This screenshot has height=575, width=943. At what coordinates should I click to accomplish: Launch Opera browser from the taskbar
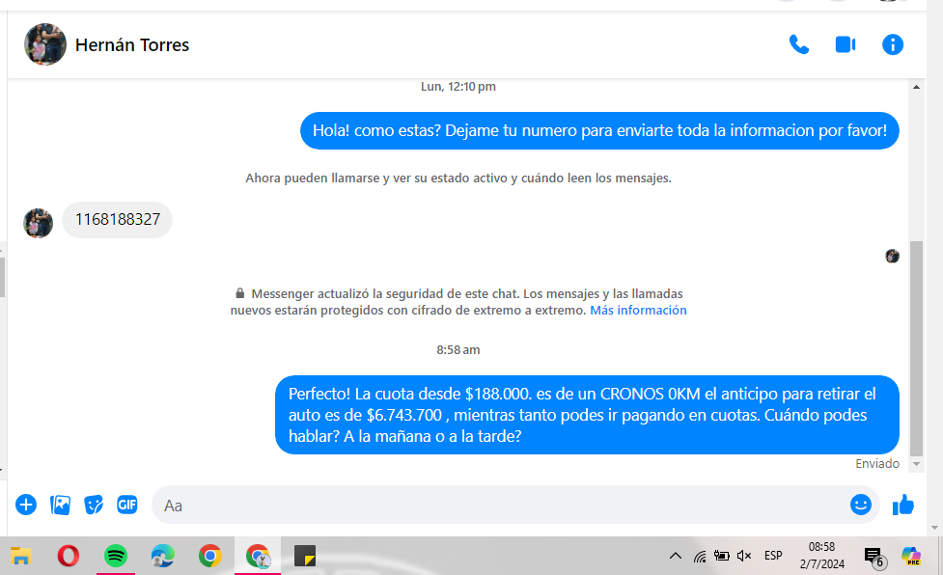(x=68, y=556)
